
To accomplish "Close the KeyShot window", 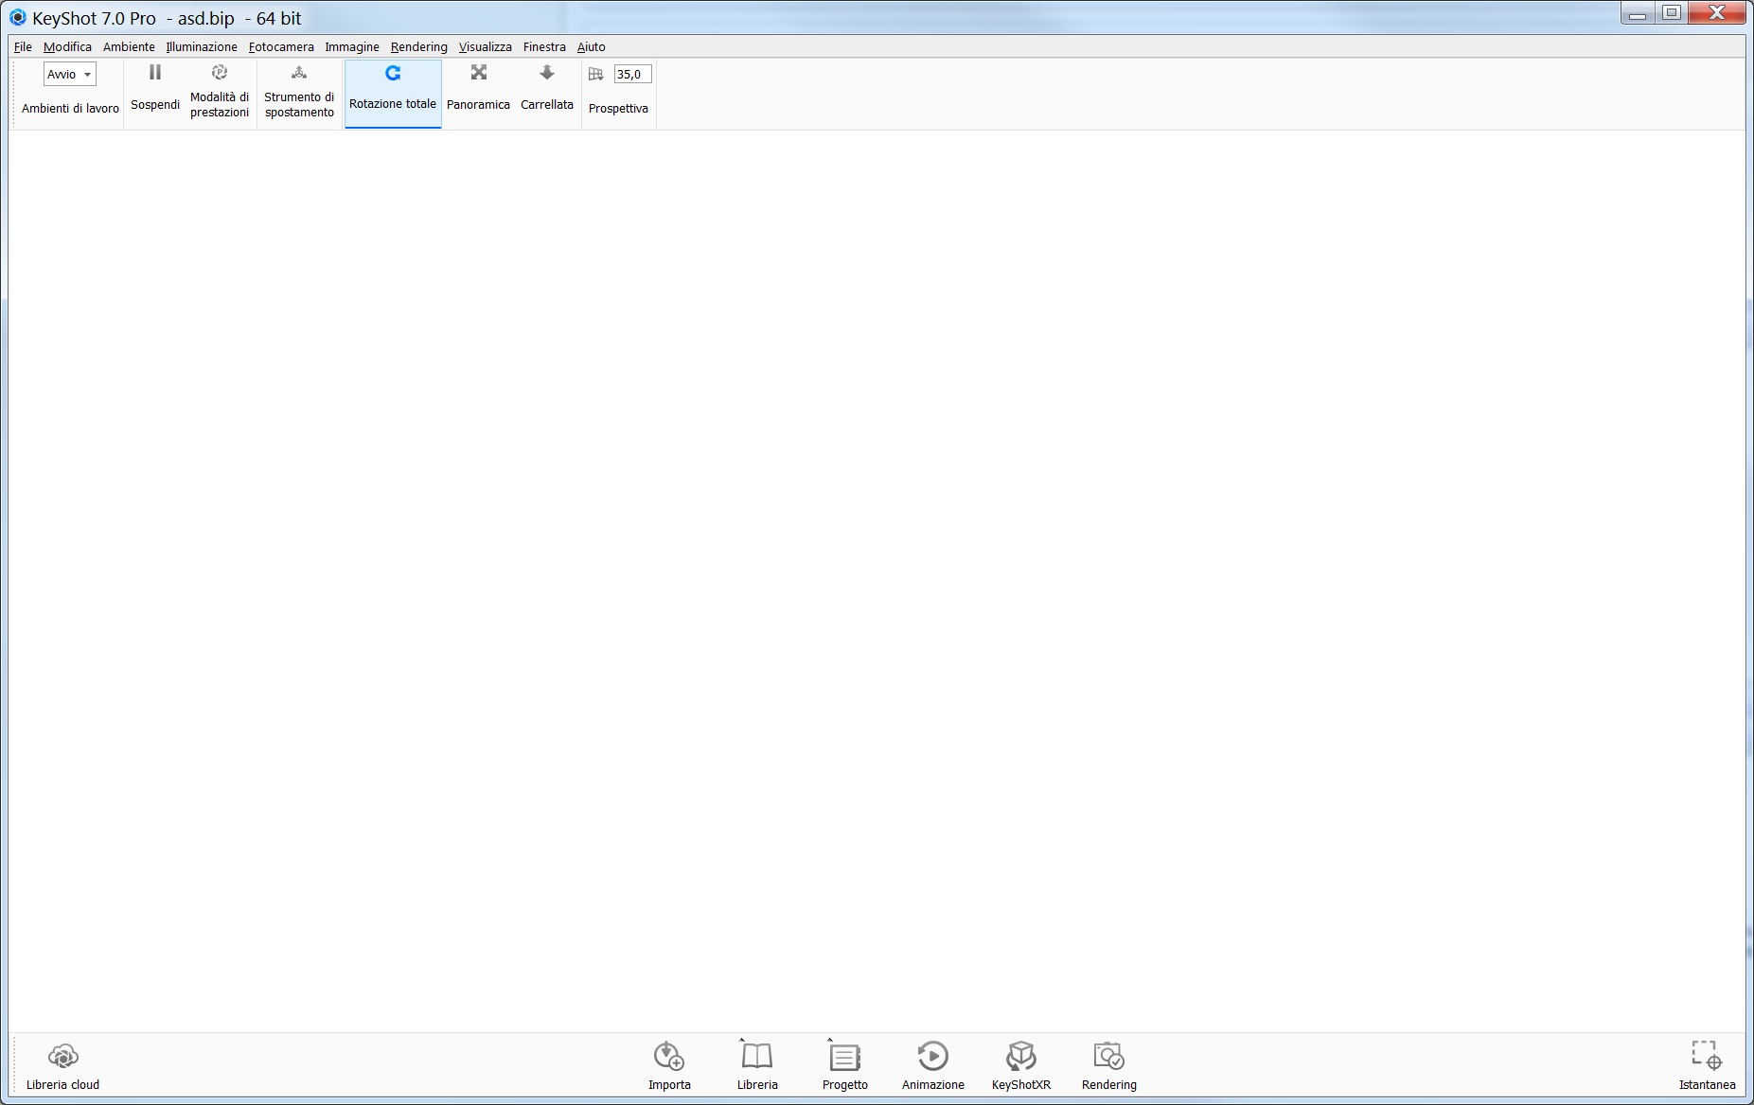I will [1717, 13].
